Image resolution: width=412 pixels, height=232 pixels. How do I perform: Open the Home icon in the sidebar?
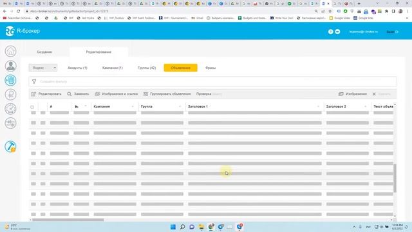(x=10, y=51)
